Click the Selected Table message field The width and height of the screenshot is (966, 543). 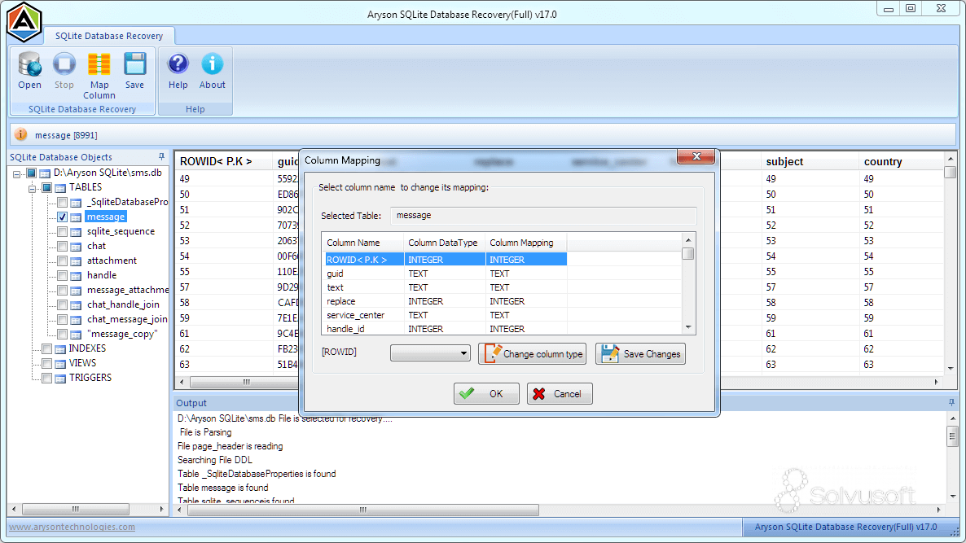click(x=543, y=216)
